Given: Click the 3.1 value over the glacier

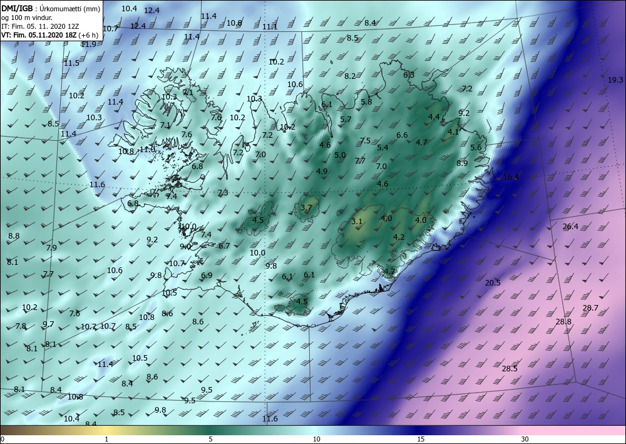Looking at the screenshot, I should 357,222.
